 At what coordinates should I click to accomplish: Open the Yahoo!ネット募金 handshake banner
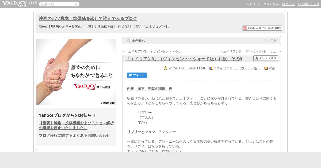click(76, 72)
